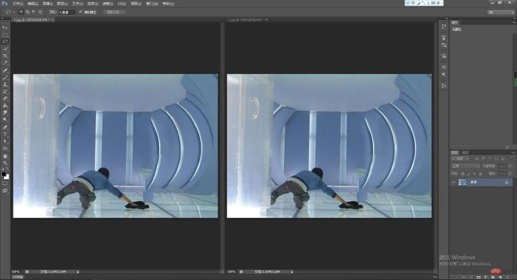The width and height of the screenshot is (517, 280).
Task: Open the 文件 menu
Action: click(17, 3)
